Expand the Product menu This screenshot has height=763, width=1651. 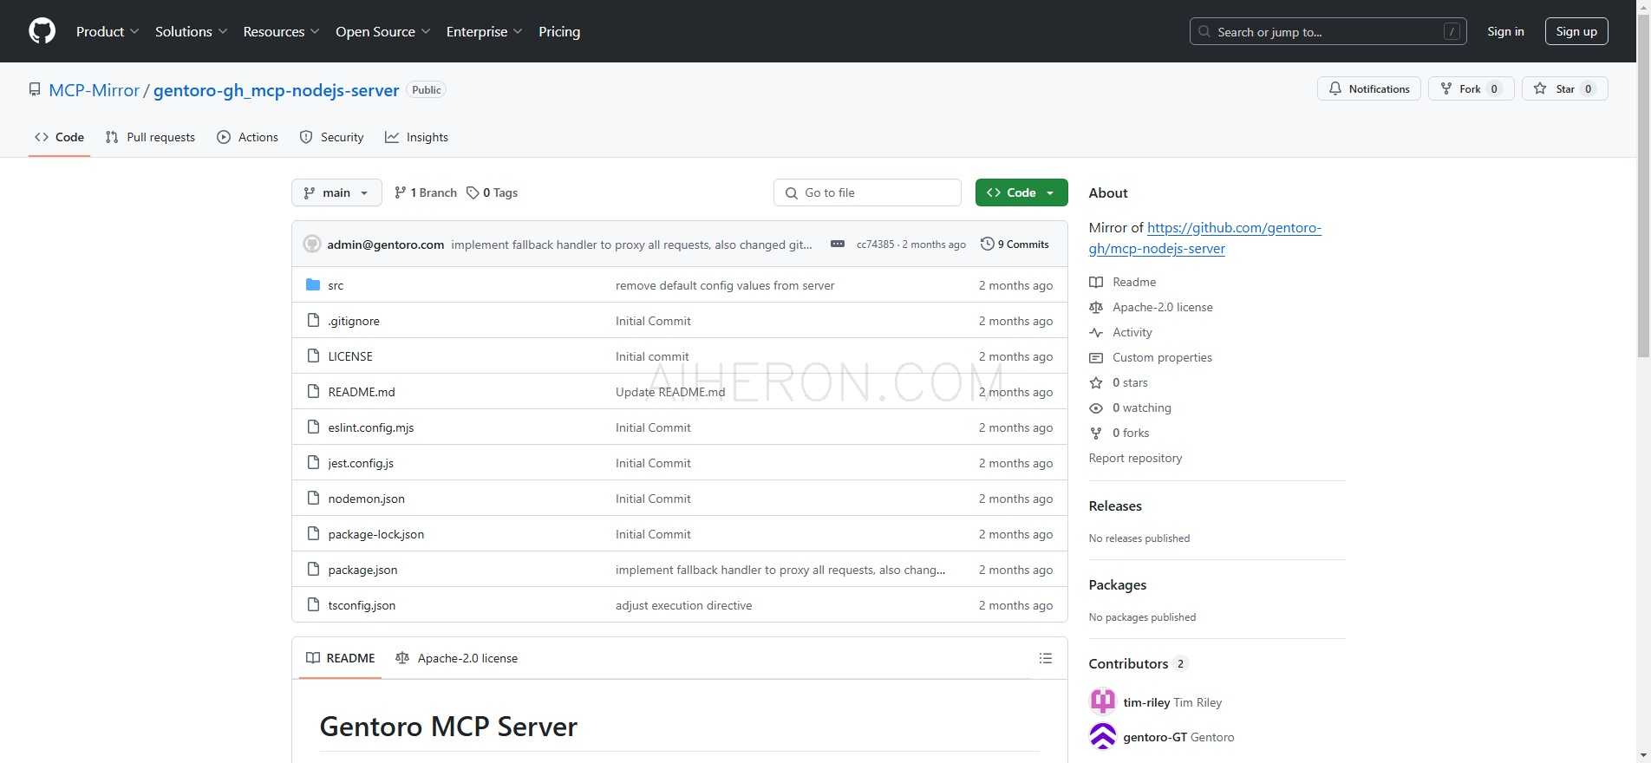click(107, 31)
